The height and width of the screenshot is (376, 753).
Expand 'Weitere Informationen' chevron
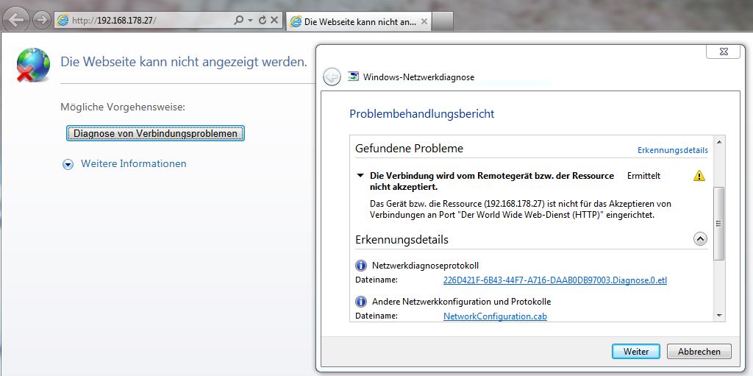click(x=68, y=164)
